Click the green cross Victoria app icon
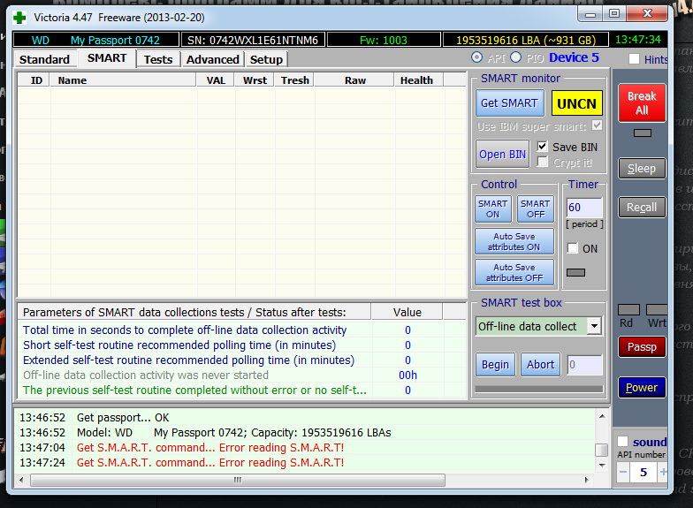693x508 pixels. [19, 14]
